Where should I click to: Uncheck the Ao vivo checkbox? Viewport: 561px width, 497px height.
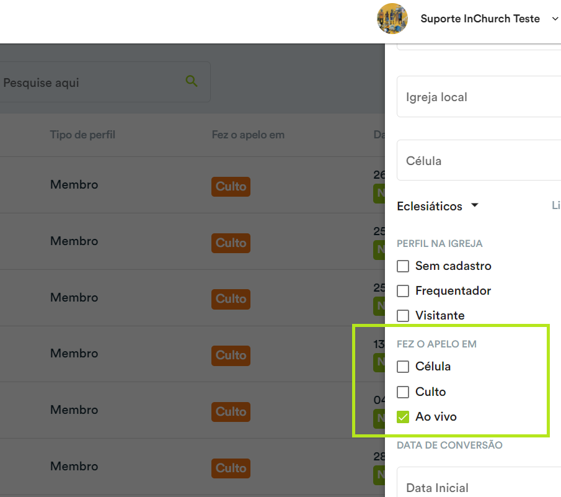coord(403,417)
